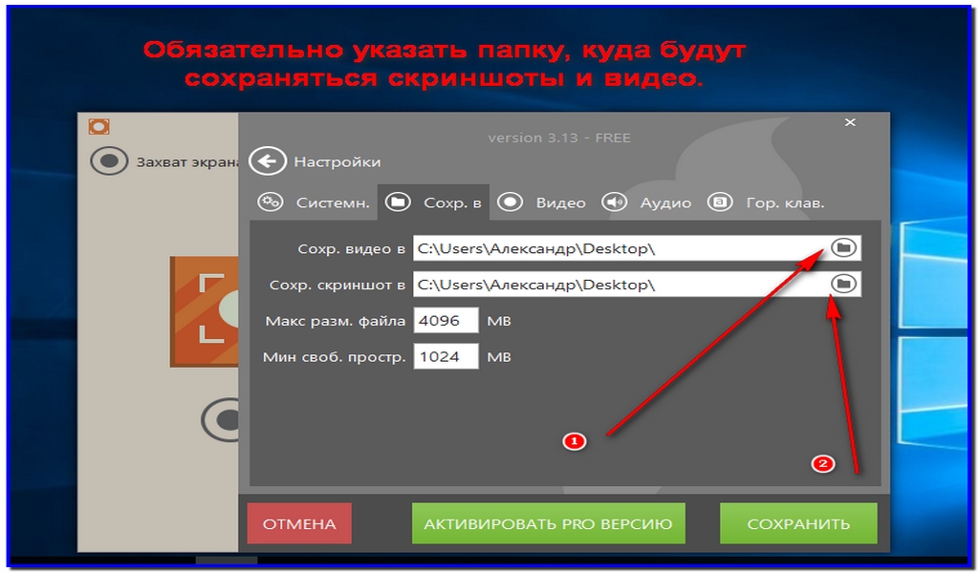Image resolution: width=979 pixels, height=573 pixels.
Task: Click the Макс разм. файла value field
Action: (x=446, y=319)
